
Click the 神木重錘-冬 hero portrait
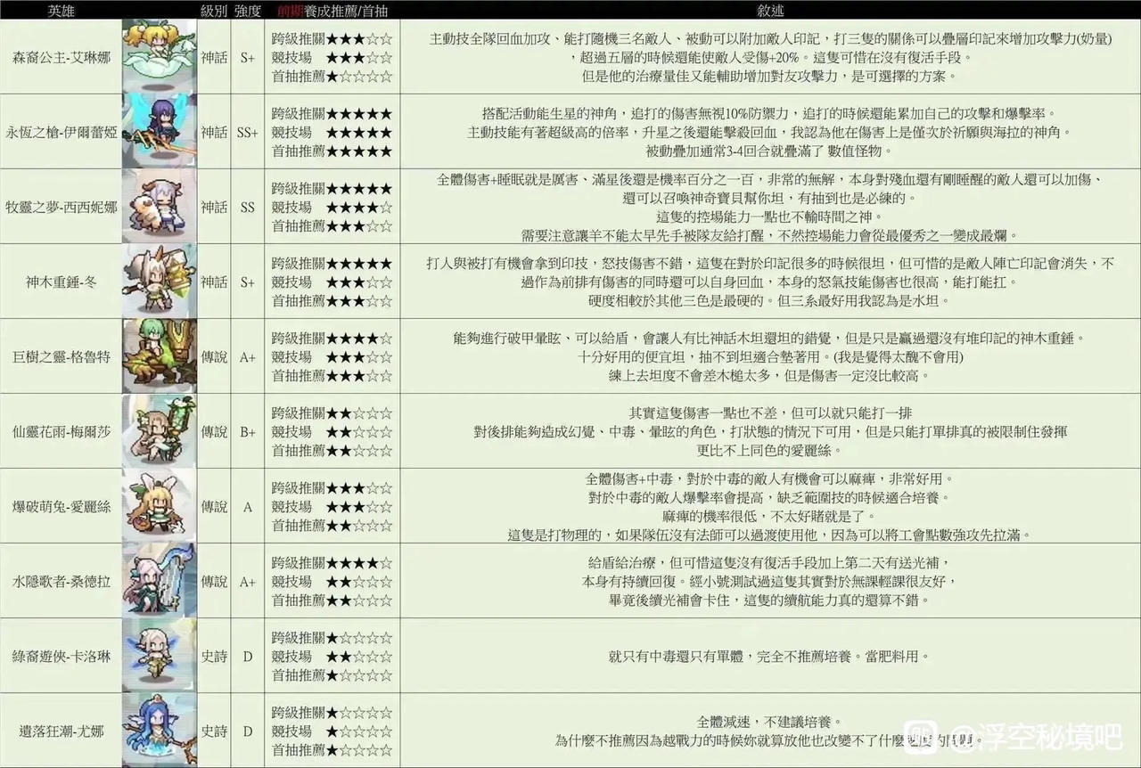point(159,281)
